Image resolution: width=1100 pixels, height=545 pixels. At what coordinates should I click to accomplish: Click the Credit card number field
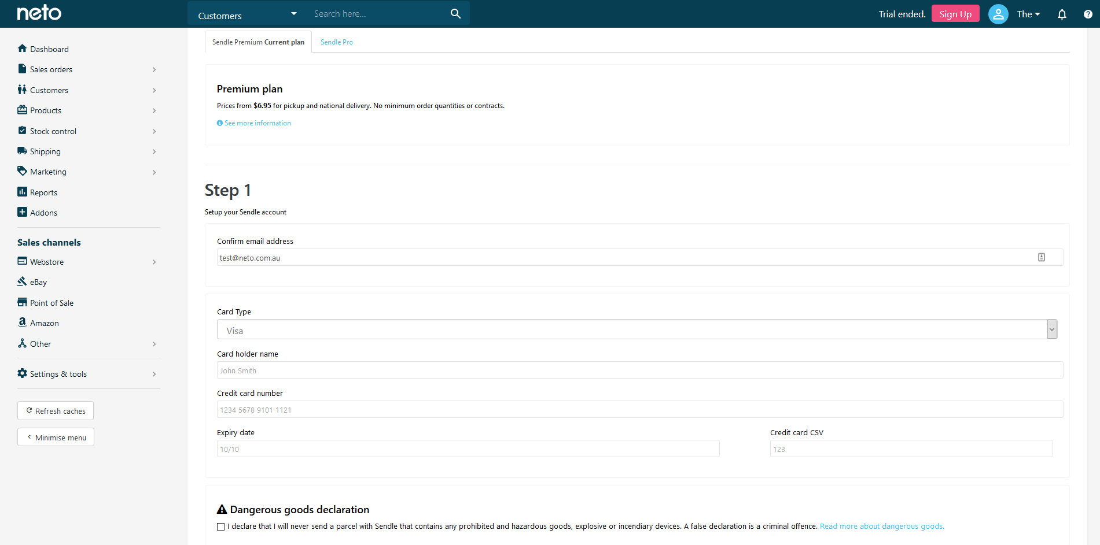click(x=640, y=409)
